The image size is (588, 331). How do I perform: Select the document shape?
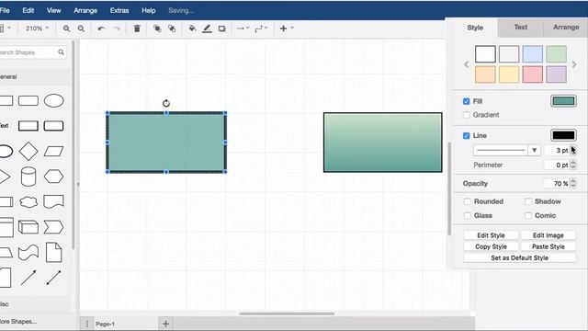tap(53, 201)
